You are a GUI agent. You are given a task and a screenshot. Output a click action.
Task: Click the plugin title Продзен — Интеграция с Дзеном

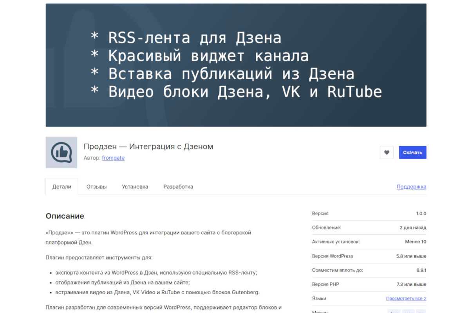[x=148, y=147]
